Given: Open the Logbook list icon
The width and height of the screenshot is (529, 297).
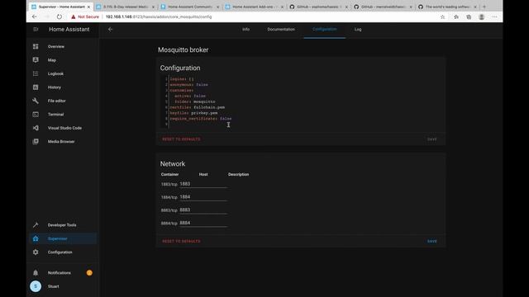Looking at the screenshot, I should point(36,73).
